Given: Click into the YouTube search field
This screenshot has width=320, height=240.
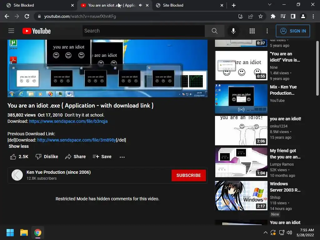Looking at the screenshot, I should point(143,31).
